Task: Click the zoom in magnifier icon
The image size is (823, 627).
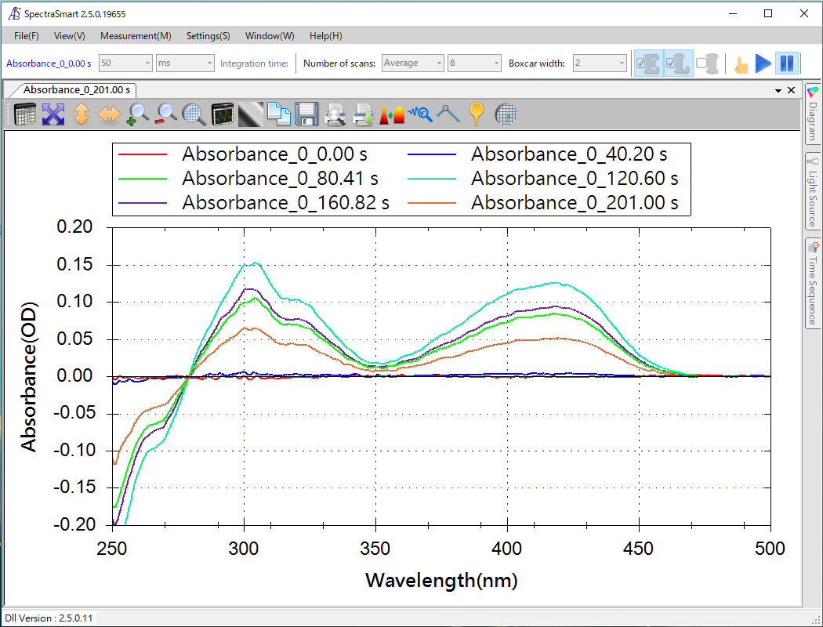Action: (x=138, y=114)
